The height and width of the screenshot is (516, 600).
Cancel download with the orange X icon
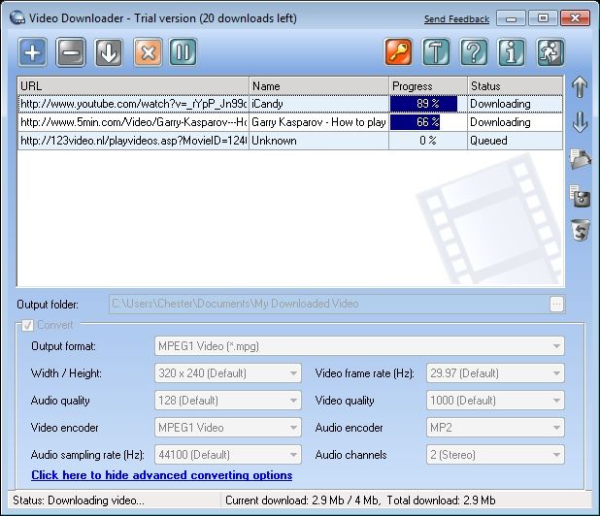pos(148,52)
